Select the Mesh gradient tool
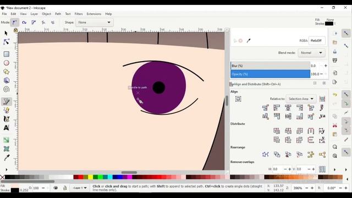Viewport: 352px width, 198px height. (x=6, y=149)
